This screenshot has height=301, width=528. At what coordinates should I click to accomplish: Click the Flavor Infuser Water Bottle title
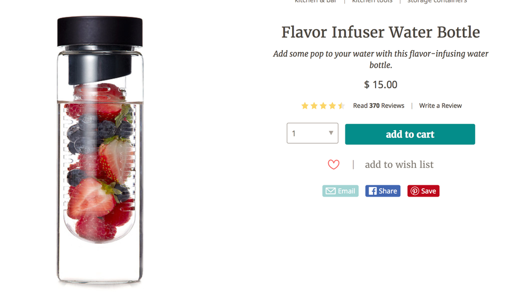tap(380, 32)
